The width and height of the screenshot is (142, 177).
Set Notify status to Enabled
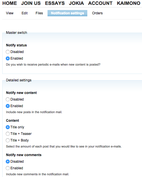pyautogui.click(x=8, y=58)
